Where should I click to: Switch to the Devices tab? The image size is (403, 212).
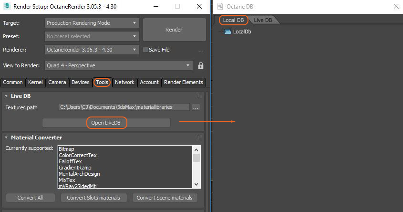click(x=81, y=82)
